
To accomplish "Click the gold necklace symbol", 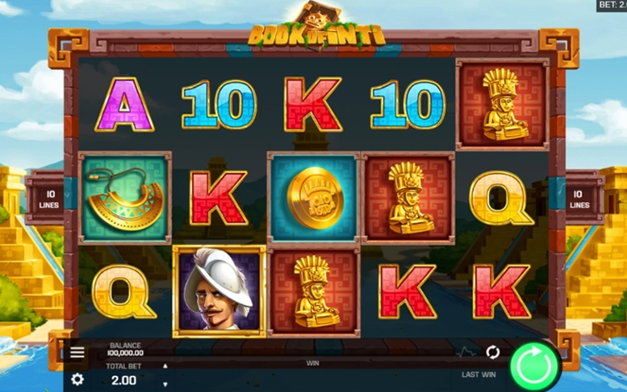I will (x=125, y=198).
